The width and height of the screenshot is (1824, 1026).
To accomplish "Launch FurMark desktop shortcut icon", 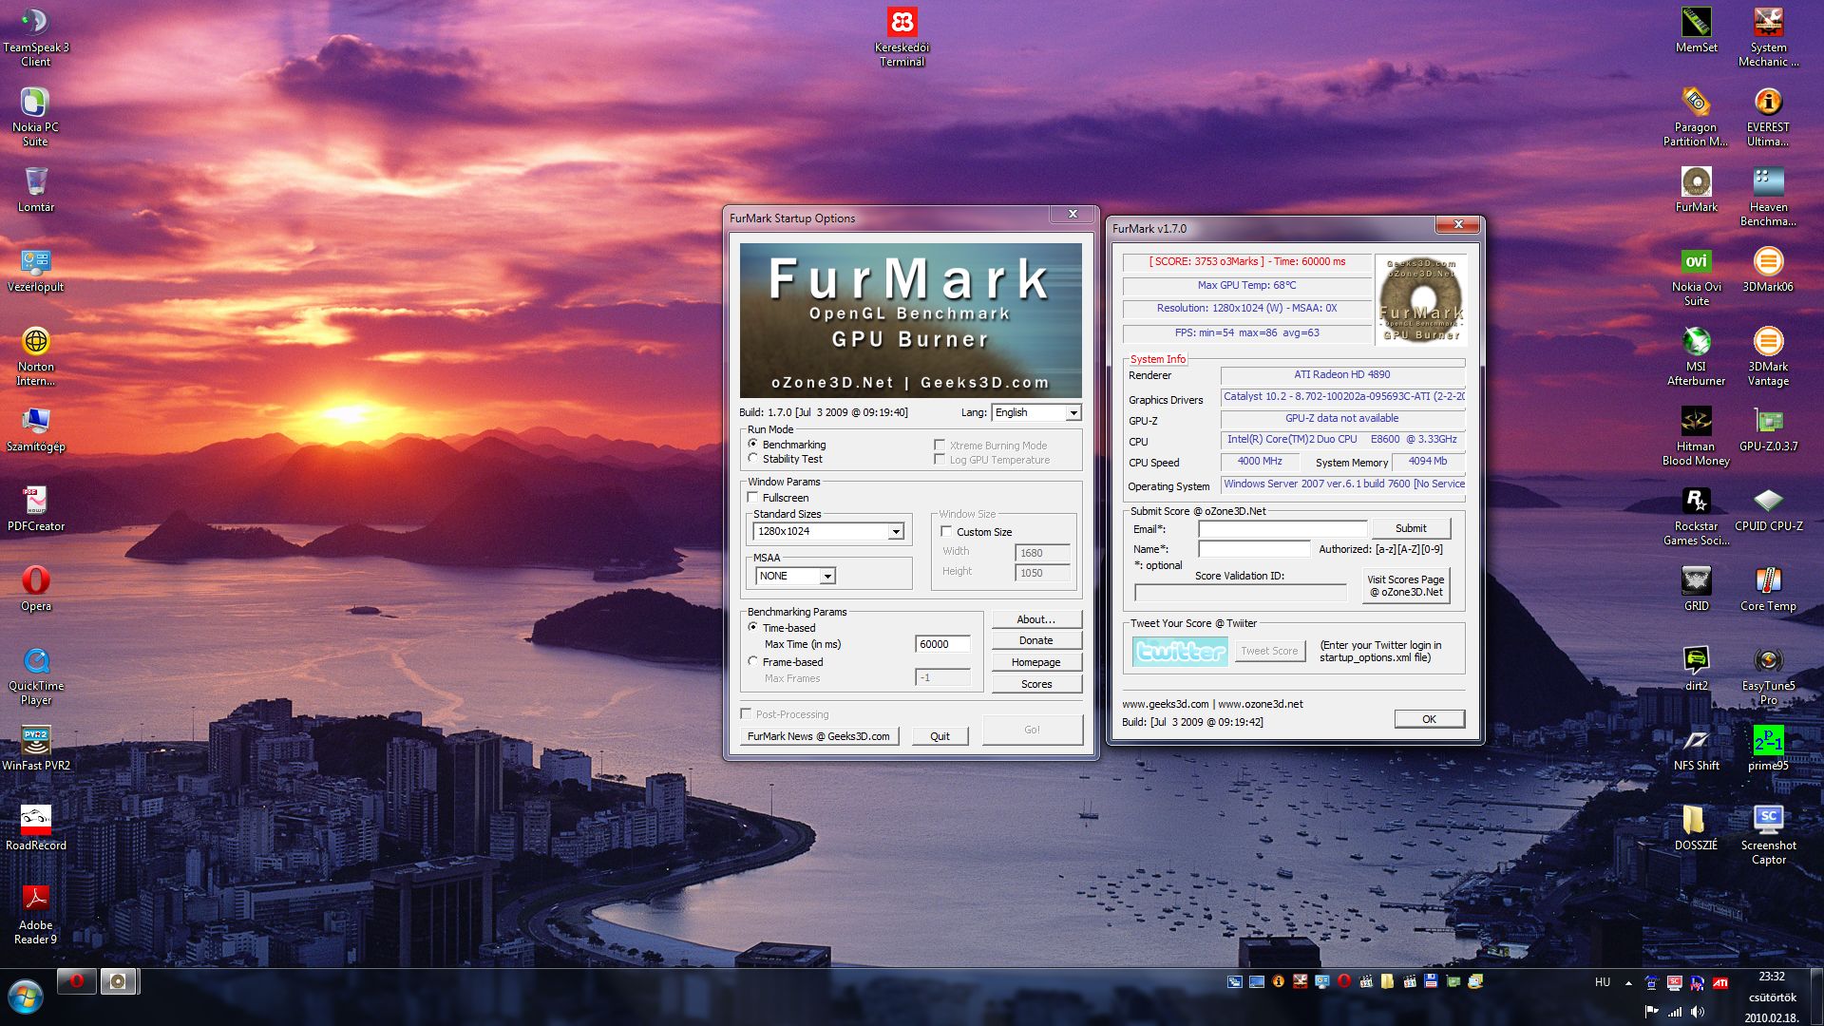I will click(x=1696, y=190).
